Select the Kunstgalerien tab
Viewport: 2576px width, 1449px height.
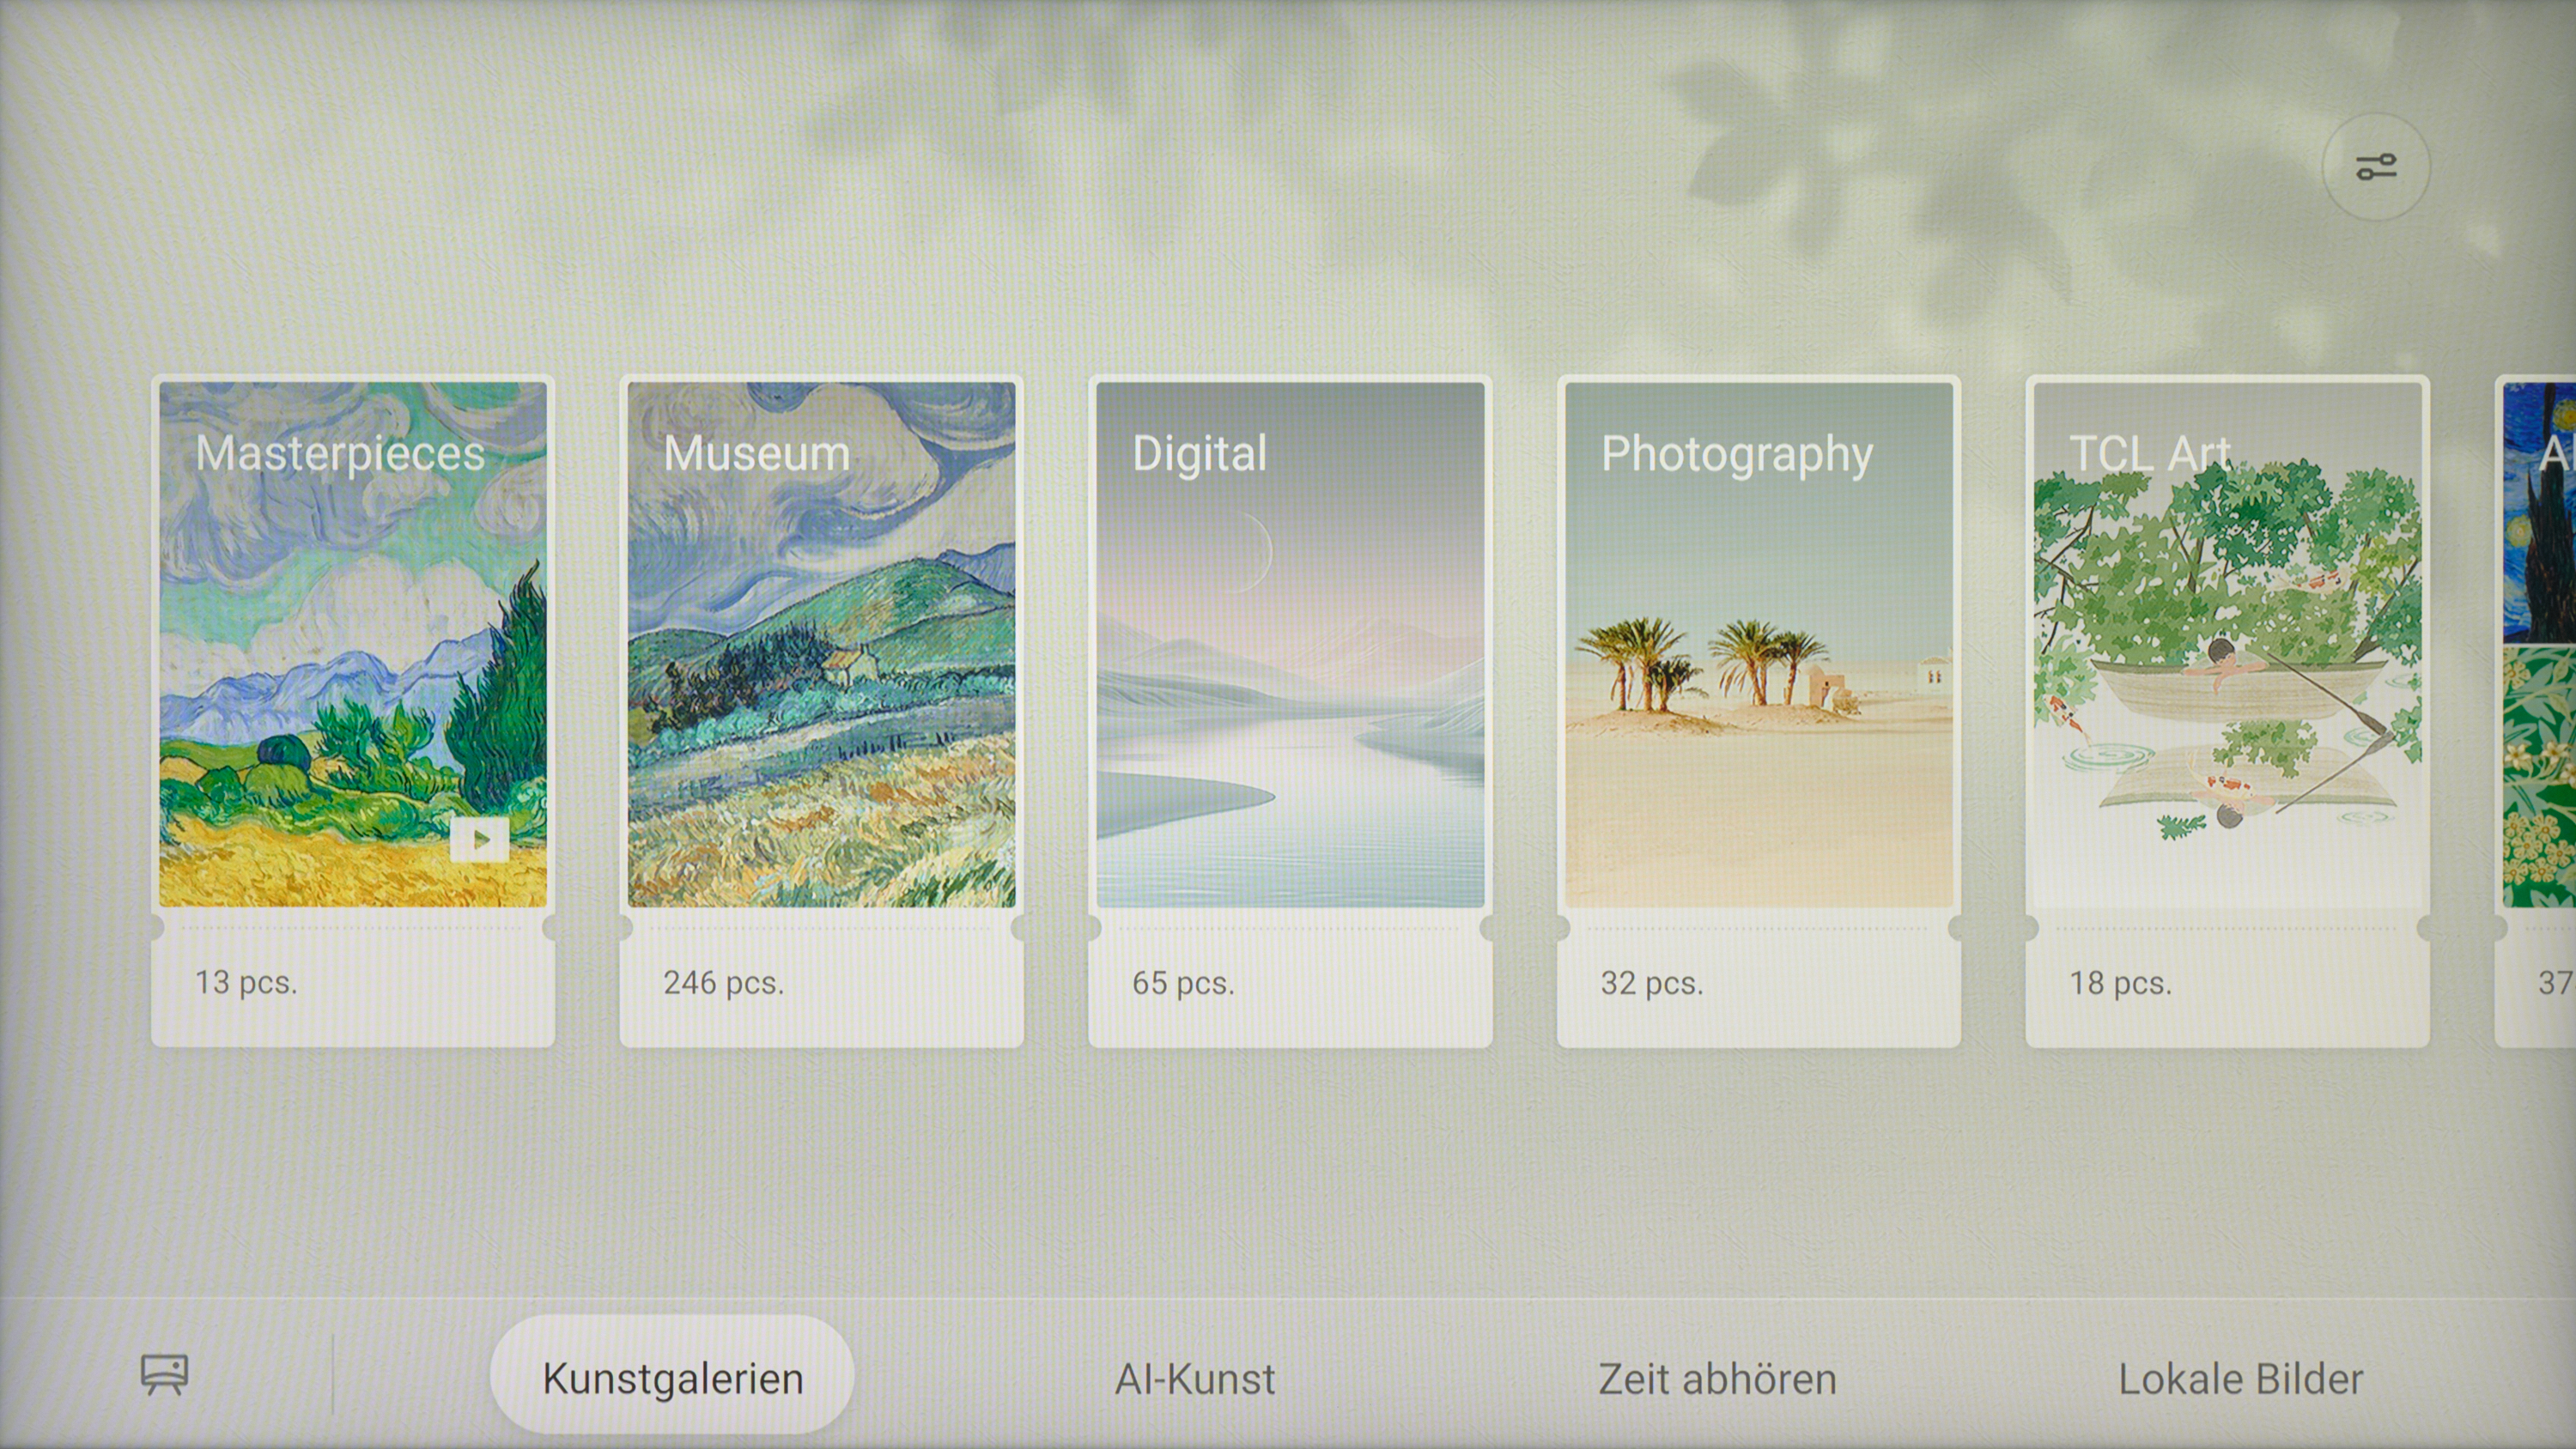point(672,1378)
